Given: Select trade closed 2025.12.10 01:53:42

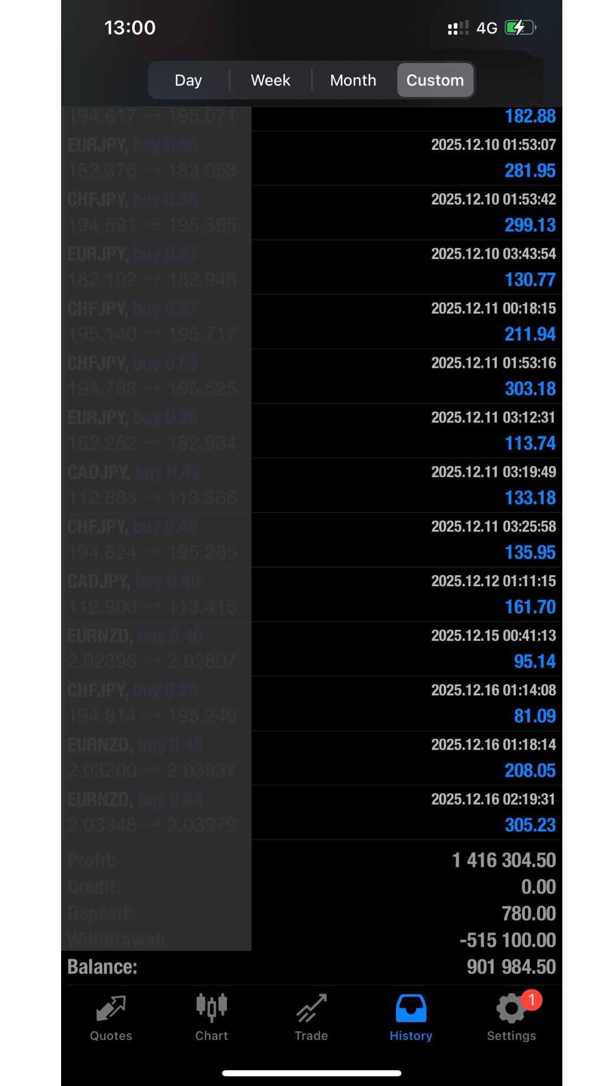Looking at the screenshot, I should pyautogui.click(x=406, y=213).
